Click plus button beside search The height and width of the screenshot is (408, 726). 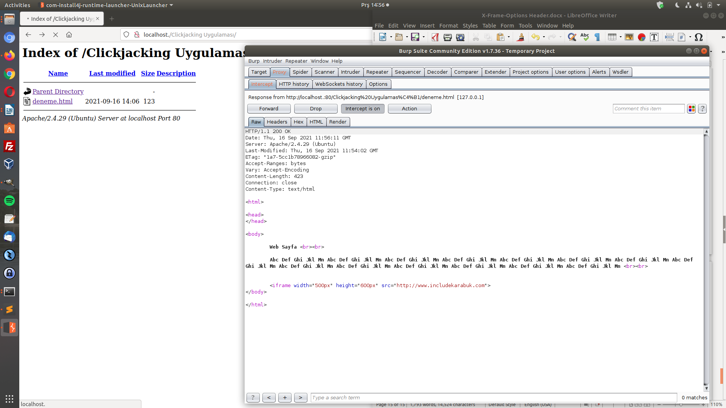pyautogui.click(x=285, y=398)
